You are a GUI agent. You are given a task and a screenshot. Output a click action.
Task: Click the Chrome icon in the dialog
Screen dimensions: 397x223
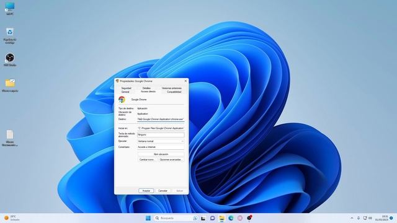[x=122, y=100]
